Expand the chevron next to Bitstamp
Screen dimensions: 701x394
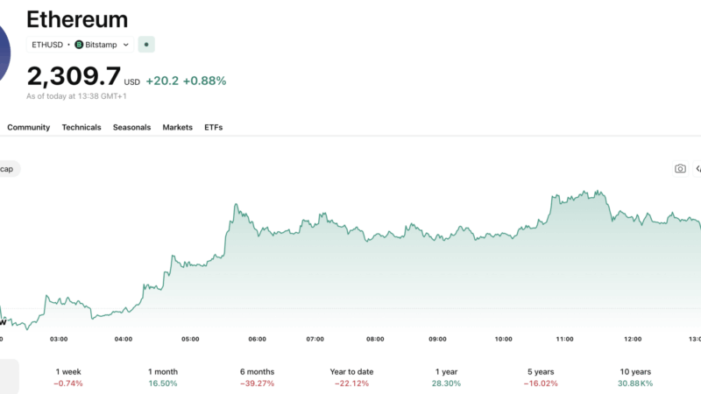126,45
